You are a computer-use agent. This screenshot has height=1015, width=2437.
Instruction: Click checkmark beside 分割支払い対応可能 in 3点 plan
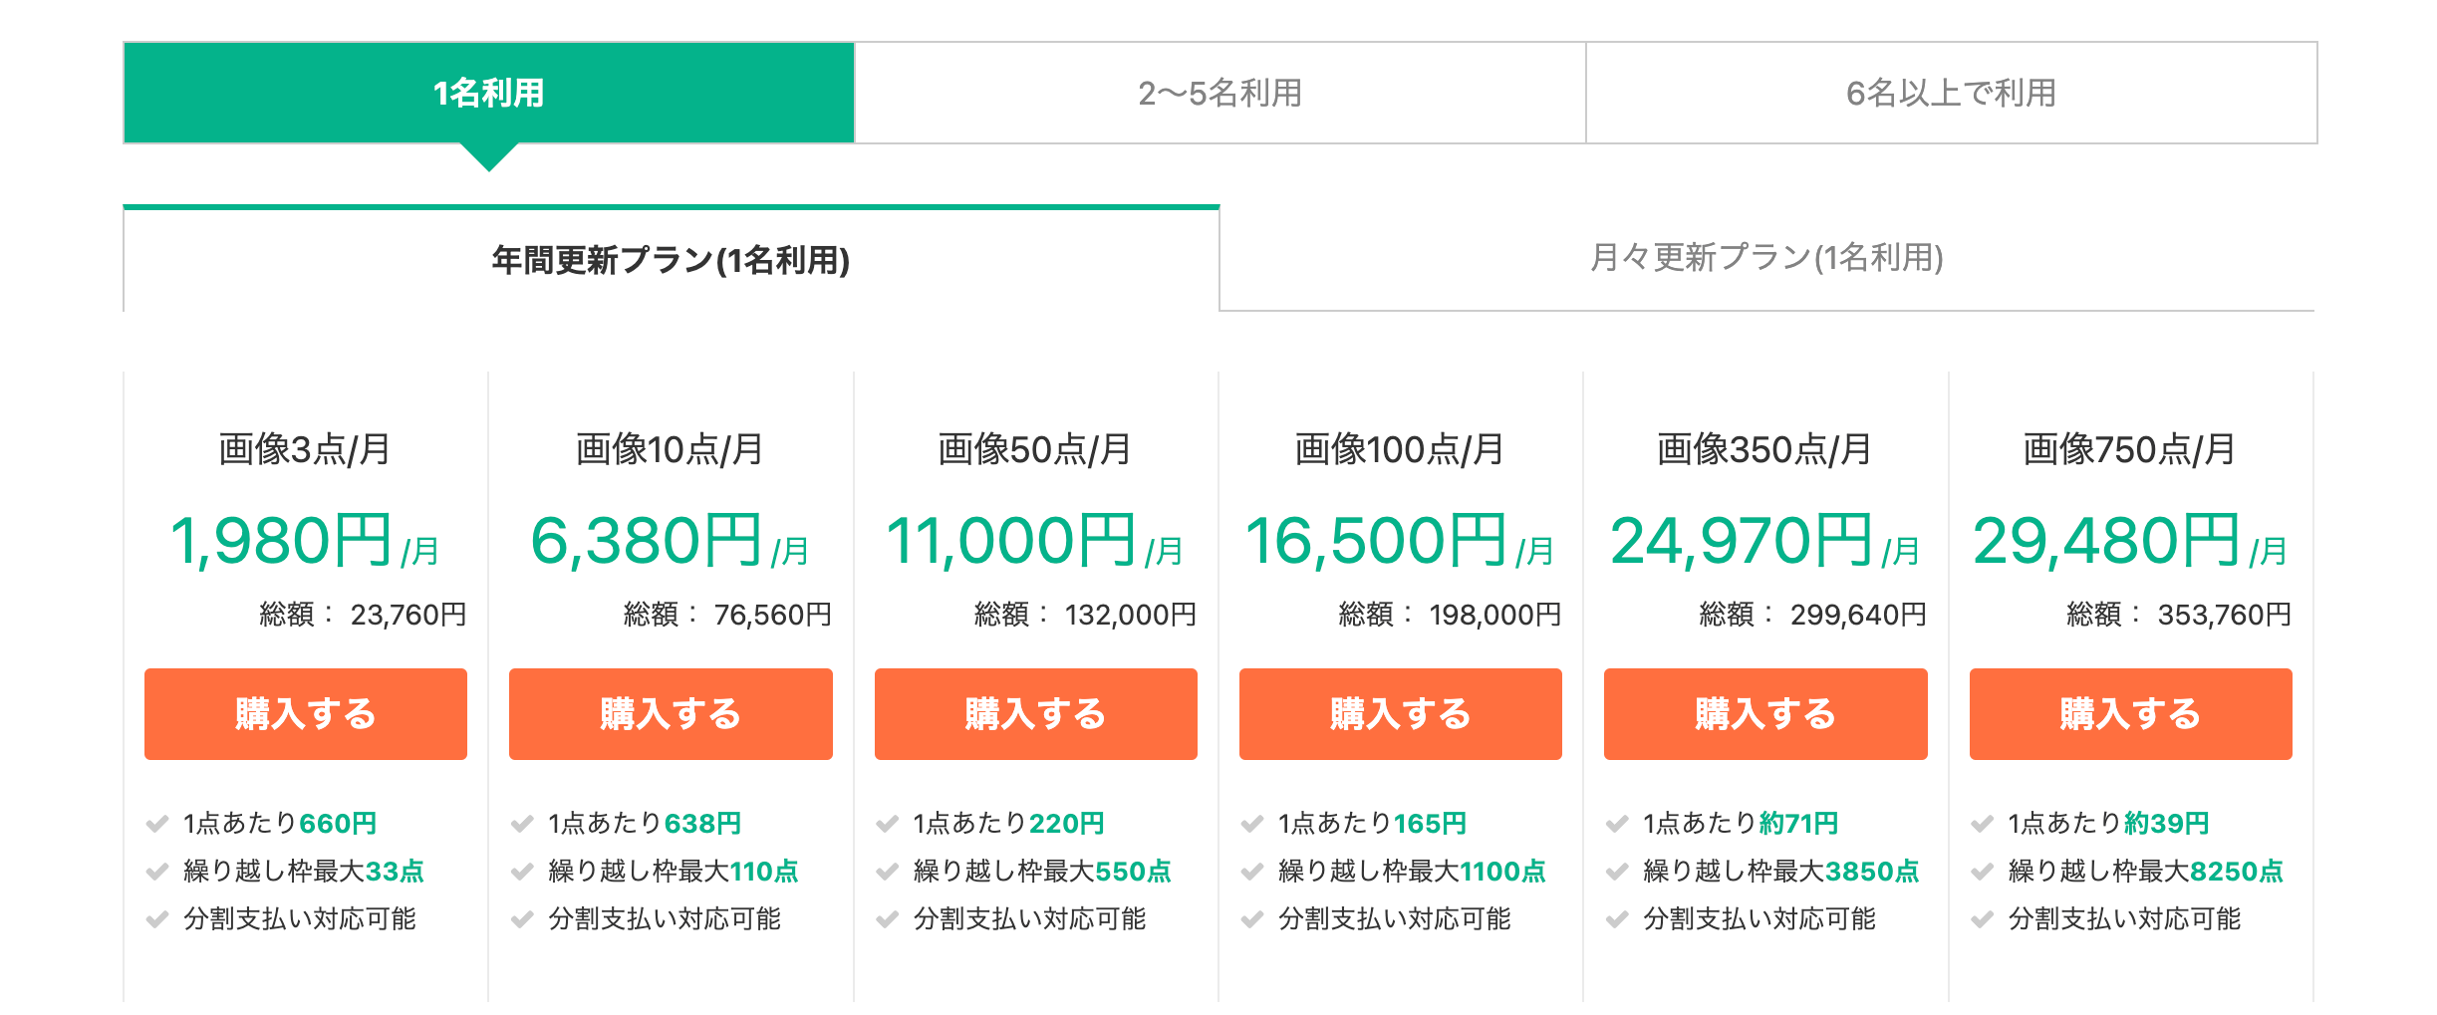(x=157, y=919)
